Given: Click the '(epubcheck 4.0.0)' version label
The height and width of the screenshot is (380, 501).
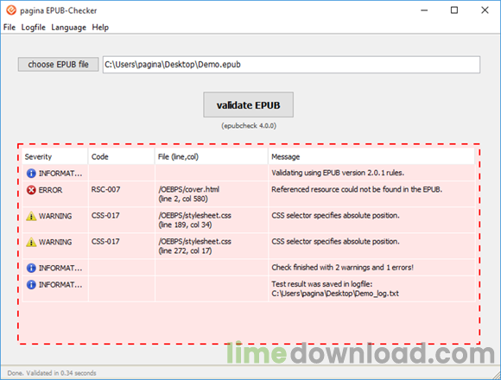Looking at the screenshot, I should (249, 126).
